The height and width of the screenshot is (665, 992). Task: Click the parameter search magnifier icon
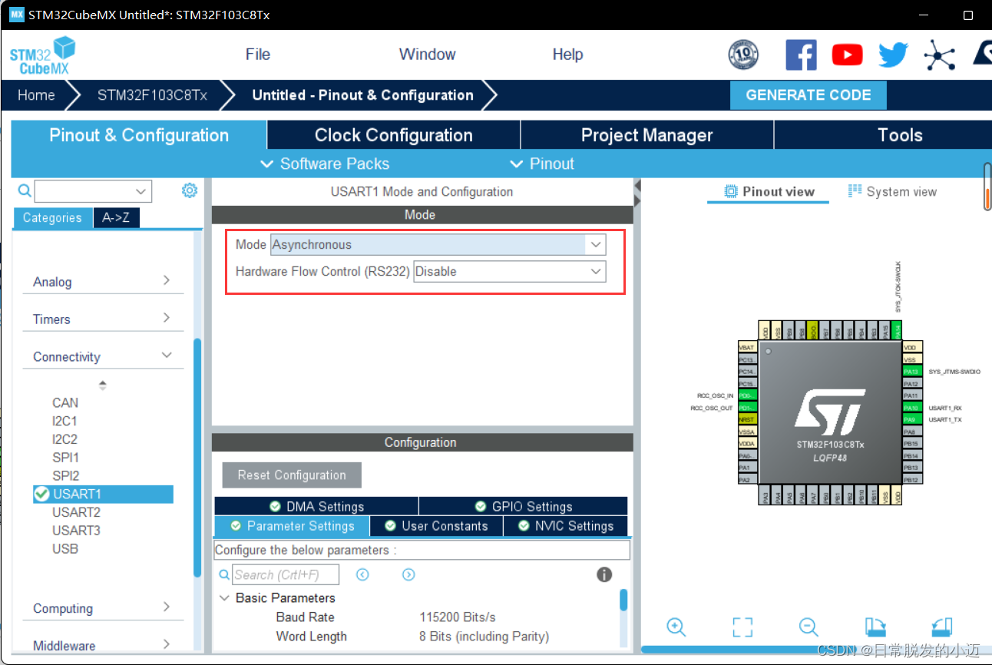click(224, 574)
